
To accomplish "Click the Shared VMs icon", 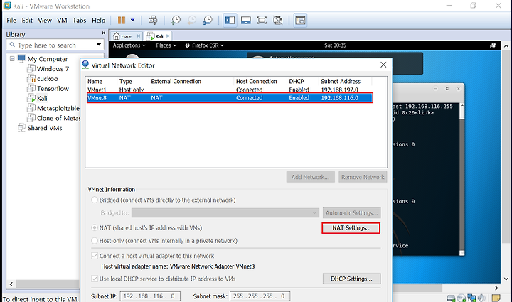I will [21, 127].
